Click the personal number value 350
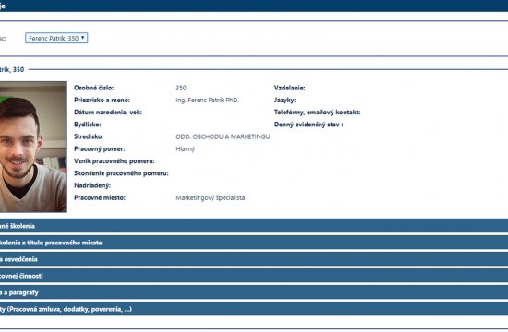The height and width of the screenshot is (332, 508). click(181, 88)
